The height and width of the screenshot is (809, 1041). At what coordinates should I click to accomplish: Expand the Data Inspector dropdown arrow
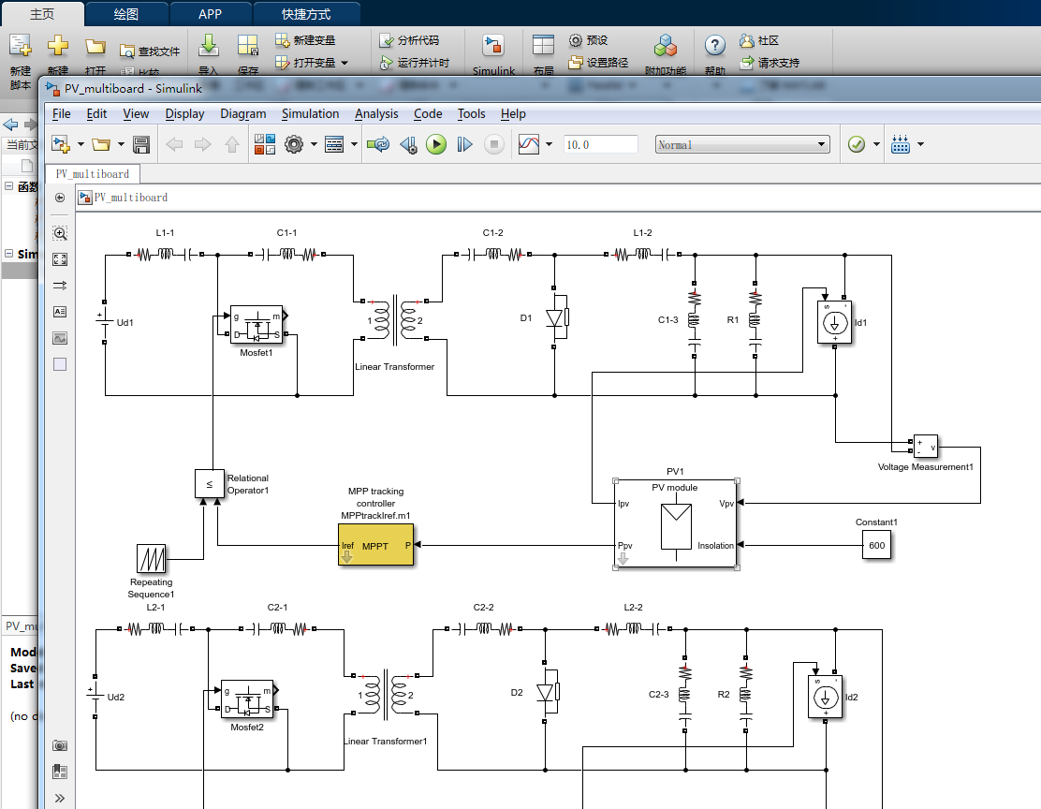pyautogui.click(x=549, y=144)
